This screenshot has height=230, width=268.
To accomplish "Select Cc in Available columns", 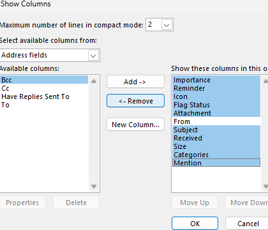I will [x=44, y=88].
